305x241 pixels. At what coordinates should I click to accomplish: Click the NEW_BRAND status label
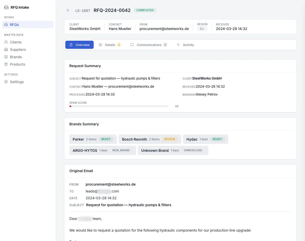click(121, 150)
